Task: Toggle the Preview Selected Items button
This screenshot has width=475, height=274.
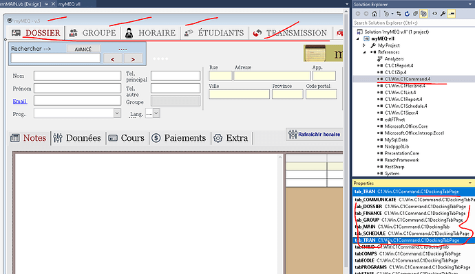Action: [452, 14]
